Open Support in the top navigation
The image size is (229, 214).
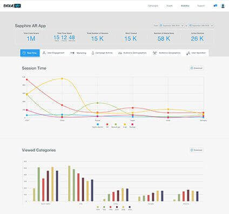click(201, 6)
